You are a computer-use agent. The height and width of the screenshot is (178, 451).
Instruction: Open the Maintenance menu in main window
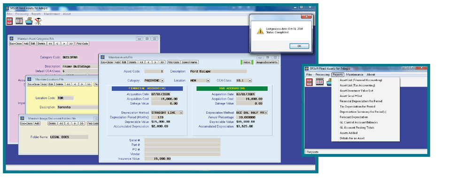point(52,14)
